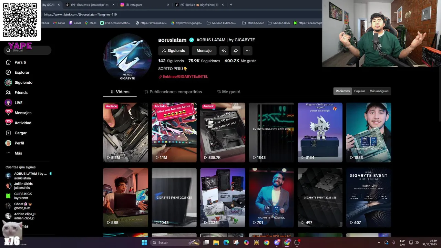Screen dimensions: 441x248
Task: Open the video with 1858 views
Action: click(x=369, y=132)
